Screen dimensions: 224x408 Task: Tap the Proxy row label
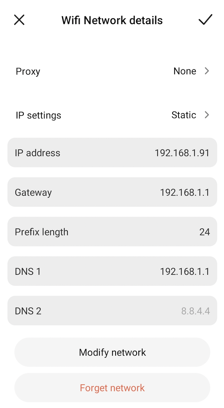pyautogui.click(x=28, y=71)
